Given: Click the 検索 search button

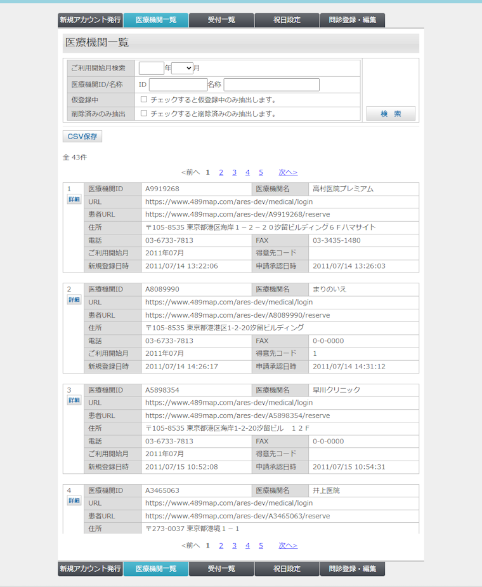Looking at the screenshot, I should click(391, 114).
